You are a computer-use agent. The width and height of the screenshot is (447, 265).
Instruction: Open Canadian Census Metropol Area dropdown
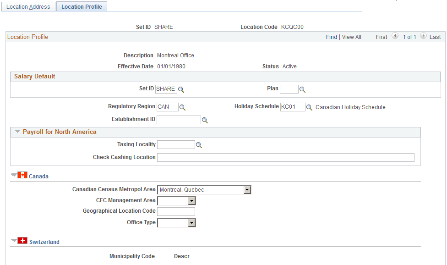tap(247, 190)
